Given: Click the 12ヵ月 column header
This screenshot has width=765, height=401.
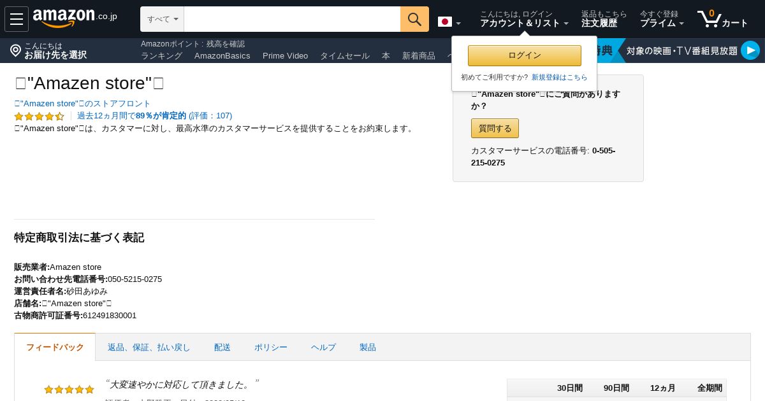Looking at the screenshot, I should [663, 388].
